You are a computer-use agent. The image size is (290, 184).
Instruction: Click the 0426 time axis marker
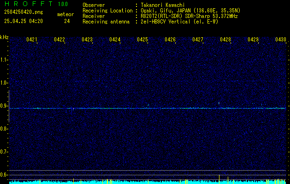tap(170, 40)
